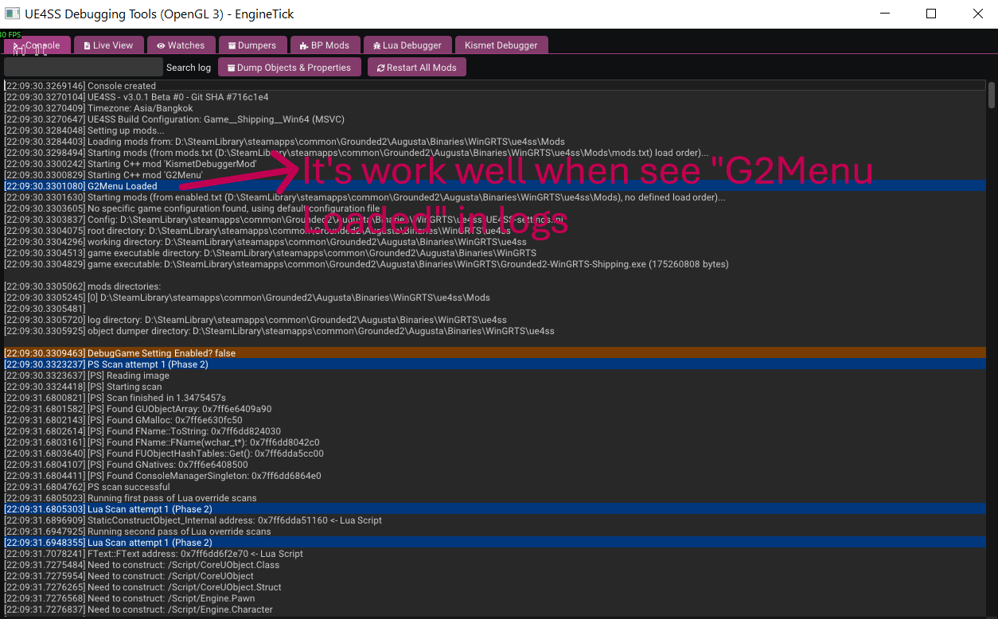This screenshot has height=619, width=998.
Task: Select 'Need to construct: /Script/CoreUObject.Class' line
Action: 494,565
